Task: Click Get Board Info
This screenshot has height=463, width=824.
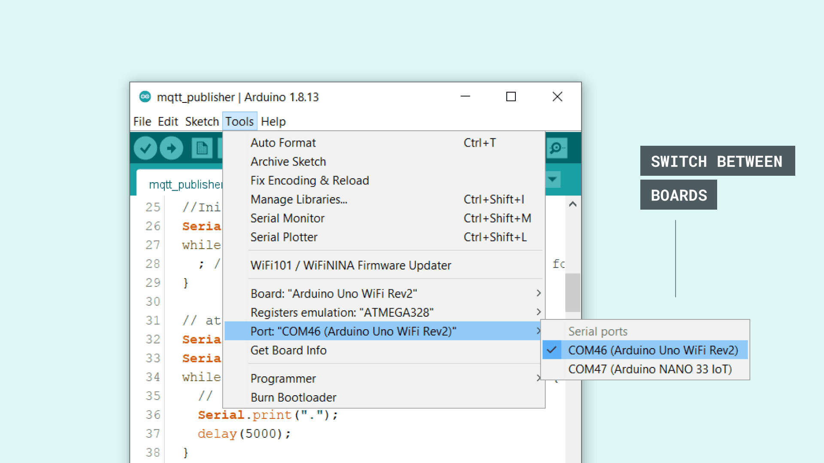Action: (288, 350)
